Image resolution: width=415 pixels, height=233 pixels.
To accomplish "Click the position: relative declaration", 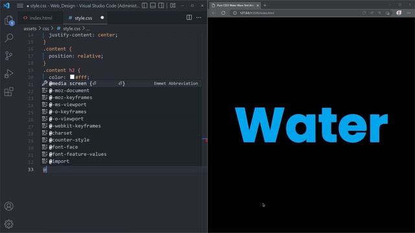I will [76, 56].
